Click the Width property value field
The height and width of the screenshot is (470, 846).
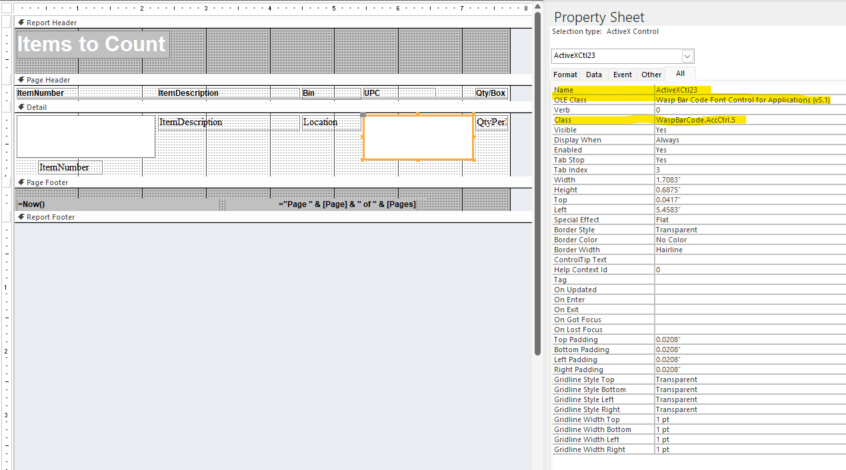coord(750,180)
